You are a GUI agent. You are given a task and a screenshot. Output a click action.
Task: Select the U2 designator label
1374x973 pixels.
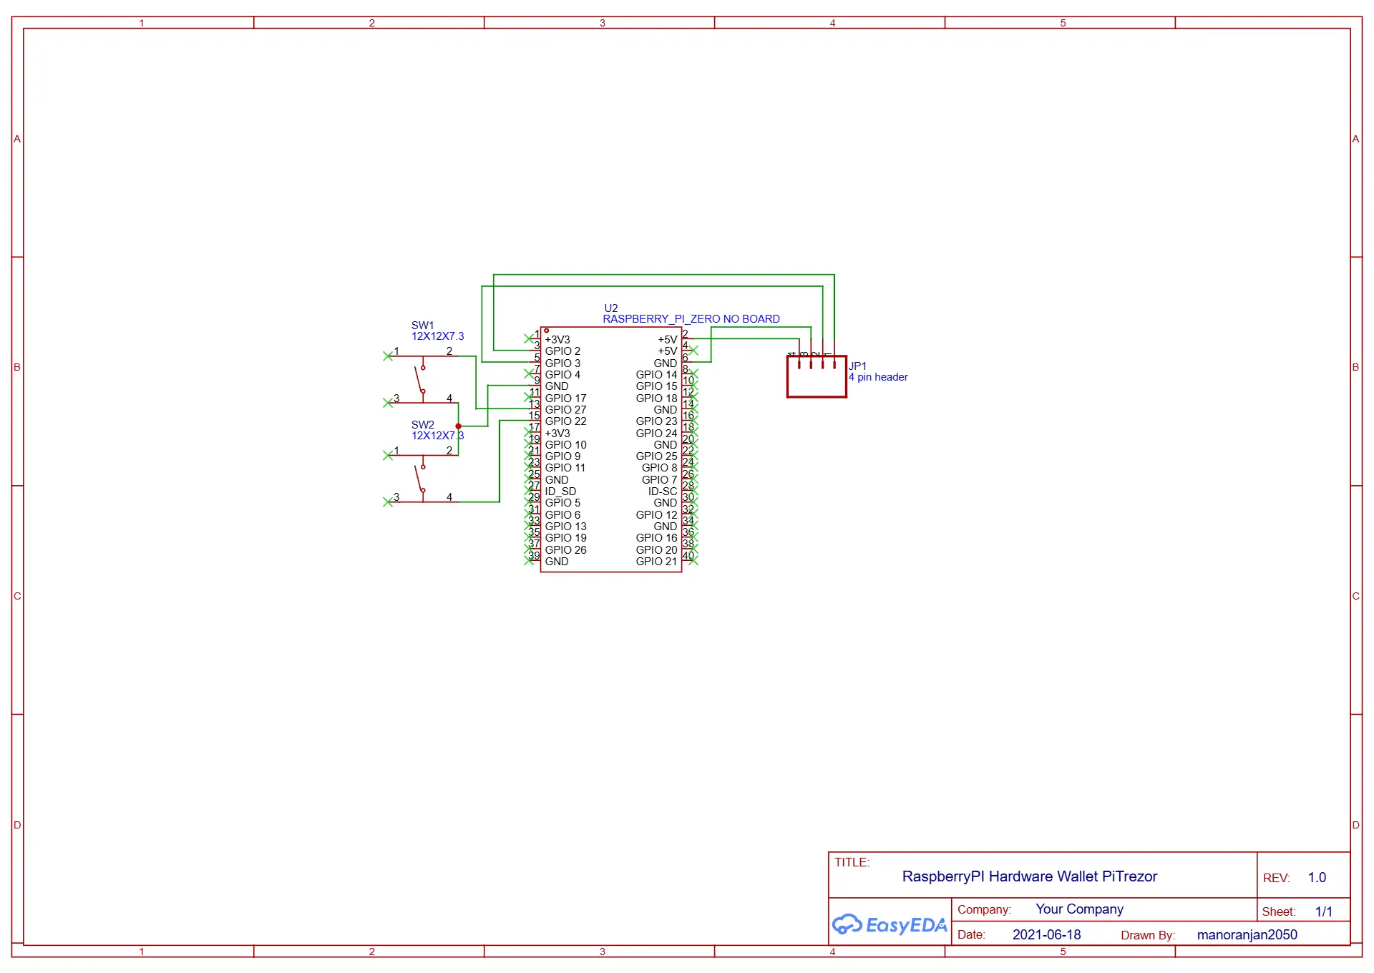(x=610, y=308)
